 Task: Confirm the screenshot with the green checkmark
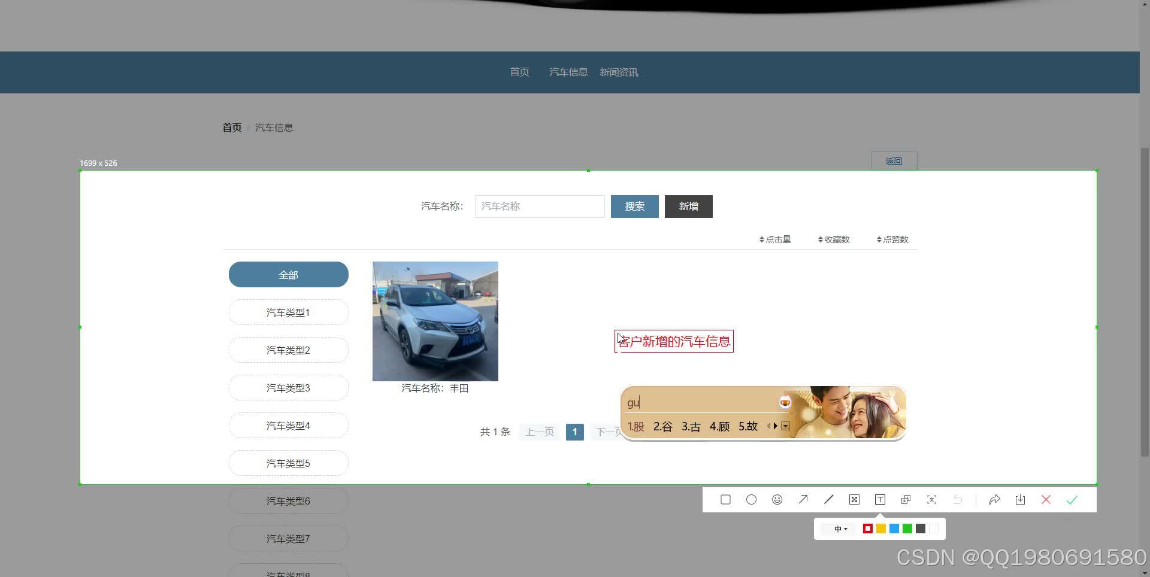point(1072,500)
